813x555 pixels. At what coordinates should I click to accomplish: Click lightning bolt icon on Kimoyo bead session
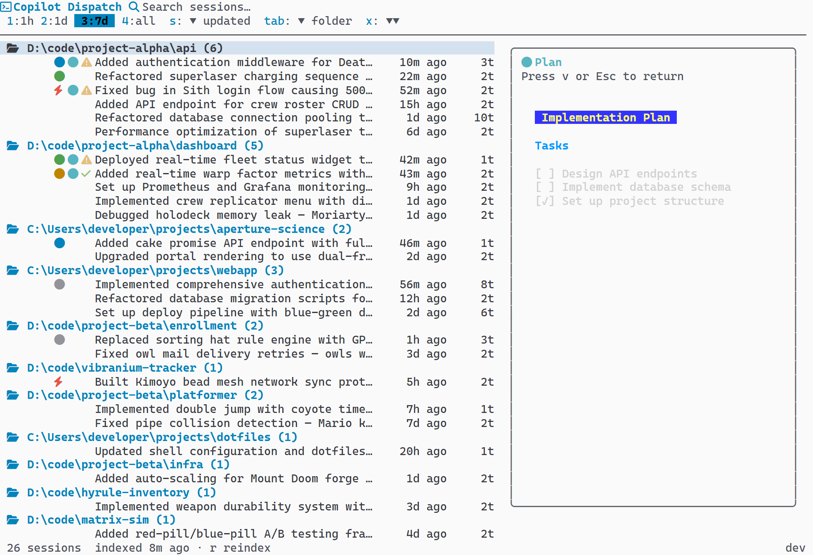[59, 382]
